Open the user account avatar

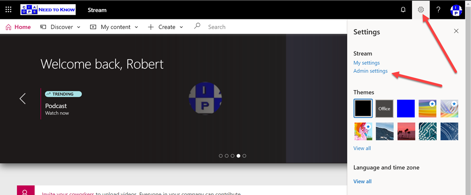click(x=456, y=10)
